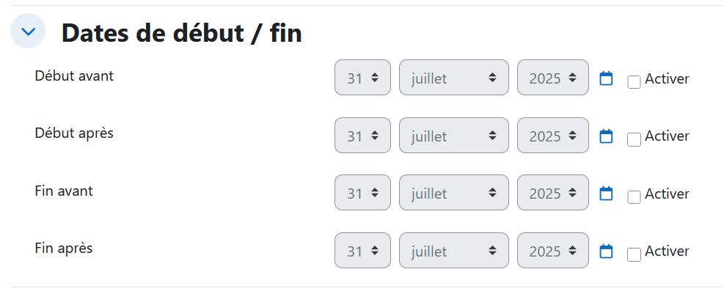The height and width of the screenshot is (291, 724).
Task: Open calendar picker for Fin après
Action: [x=606, y=251]
